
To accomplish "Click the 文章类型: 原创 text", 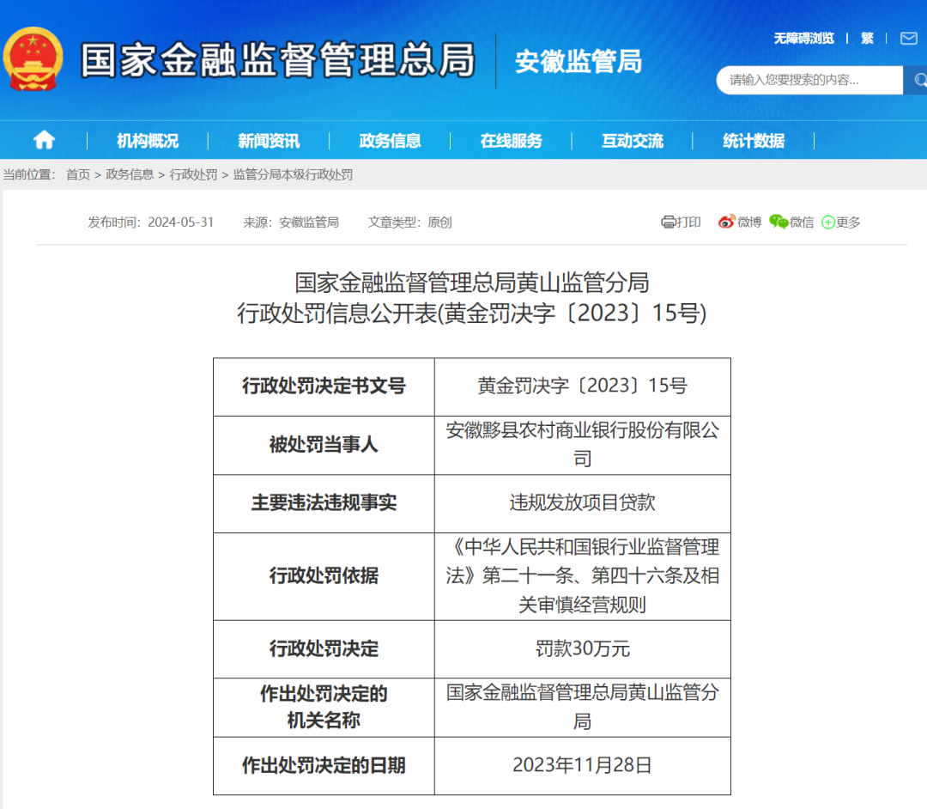I will coord(409,222).
